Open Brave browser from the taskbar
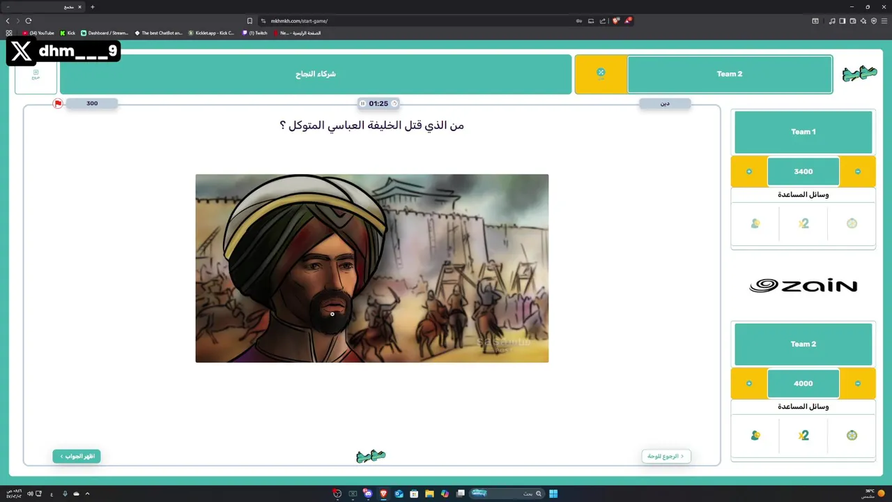 (384, 494)
